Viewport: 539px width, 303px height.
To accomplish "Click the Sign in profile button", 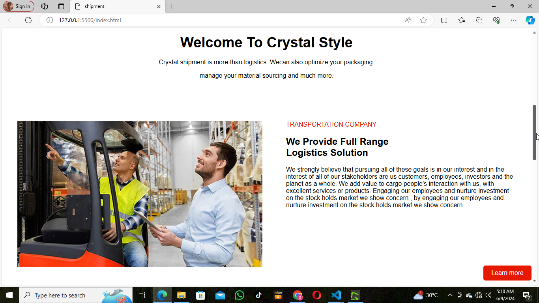I will click(x=19, y=6).
